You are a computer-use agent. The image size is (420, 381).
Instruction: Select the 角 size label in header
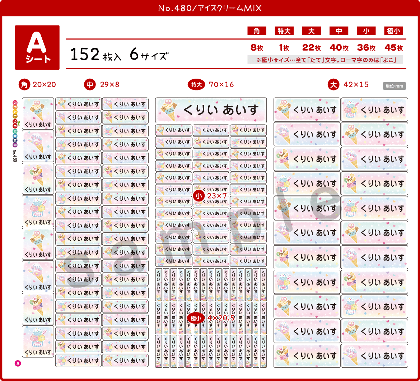[257, 31]
